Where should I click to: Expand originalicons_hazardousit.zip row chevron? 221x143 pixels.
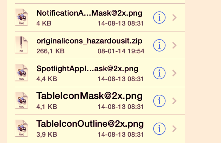(x=174, y=45)
